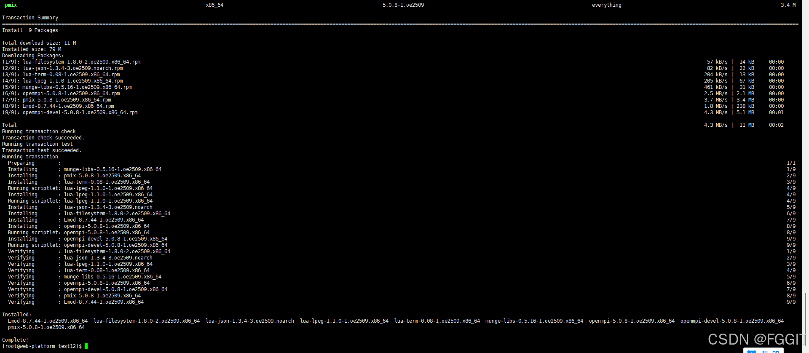Click Verifying line for openmpi-devel-5.0.8-1.oe2509.x86_64
This screenshot has height=353, width=809.
(x=88, y=289)
